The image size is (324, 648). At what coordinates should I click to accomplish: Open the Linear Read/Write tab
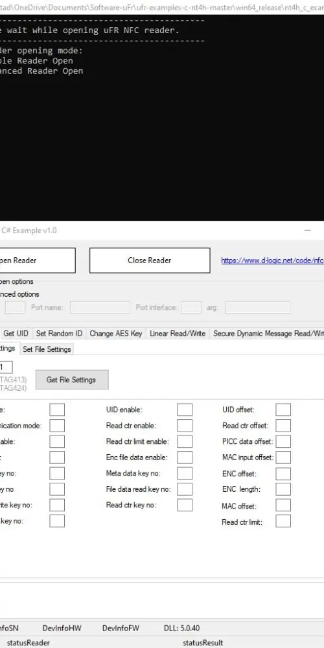178,334
